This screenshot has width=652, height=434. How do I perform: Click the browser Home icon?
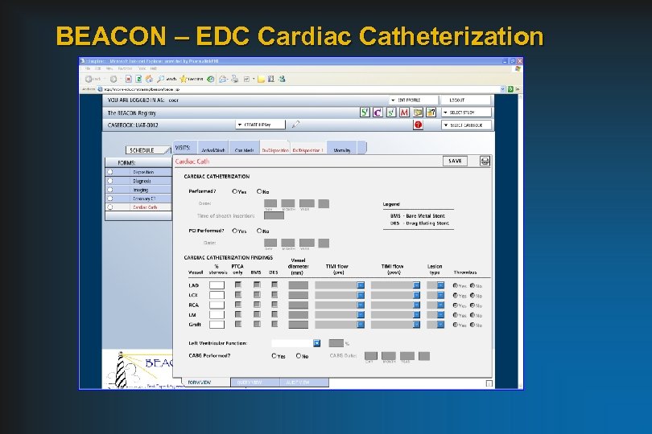(149, 79)
